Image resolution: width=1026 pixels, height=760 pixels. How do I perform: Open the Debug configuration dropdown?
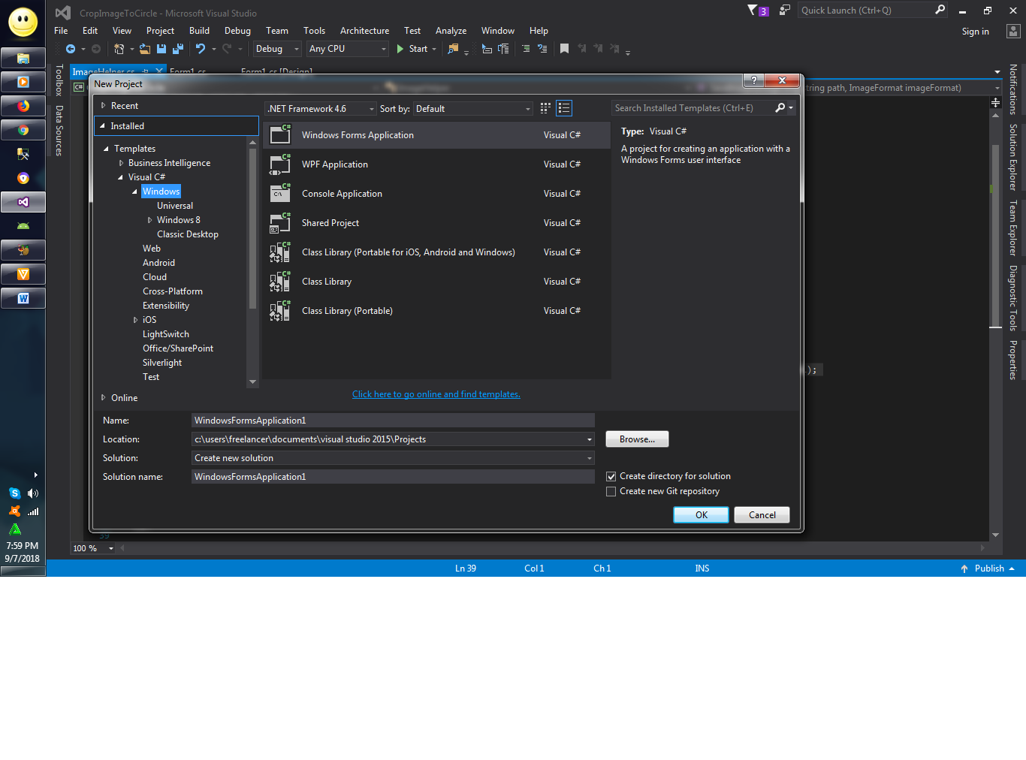(277, 49)
